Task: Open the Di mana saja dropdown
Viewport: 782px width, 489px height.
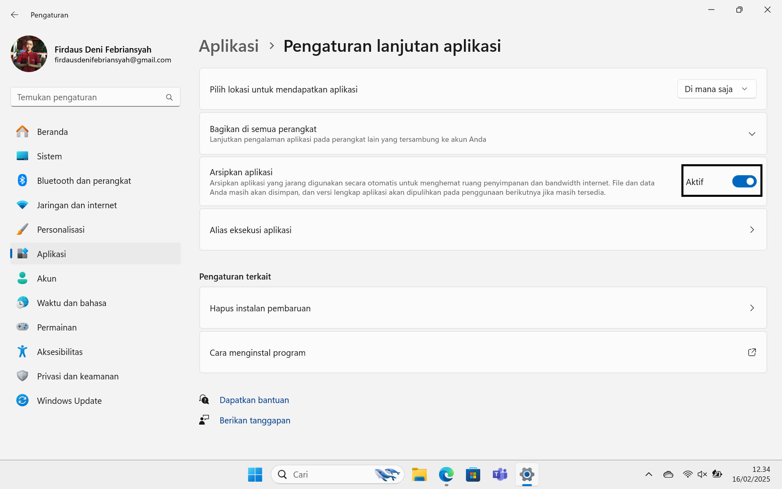Action: [x=716, y=89]
